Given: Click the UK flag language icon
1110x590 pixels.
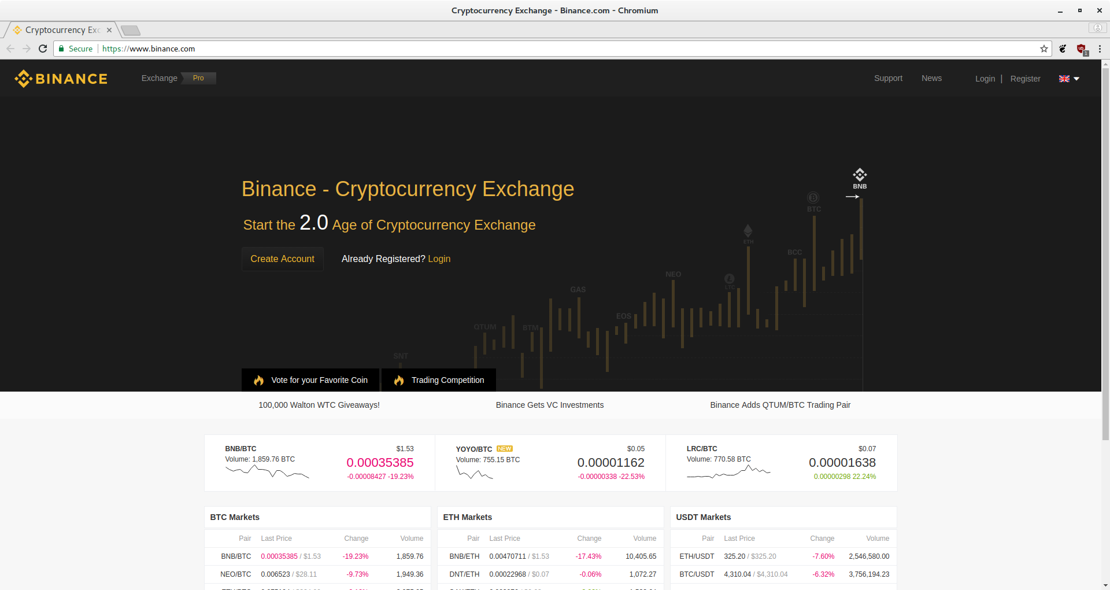Looking at the screenshot, I should [1064, 79].
